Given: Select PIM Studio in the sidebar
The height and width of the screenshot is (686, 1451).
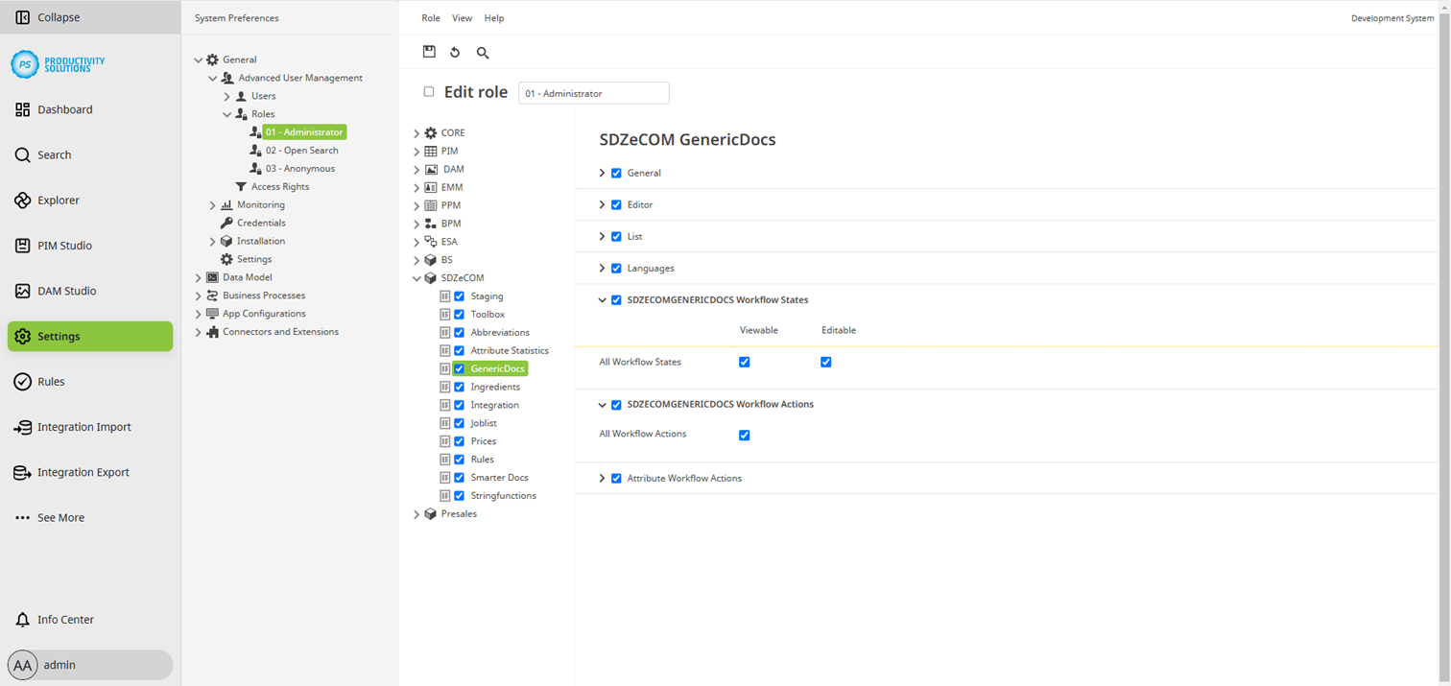Looking at the screenshot, I should (67, 246).
